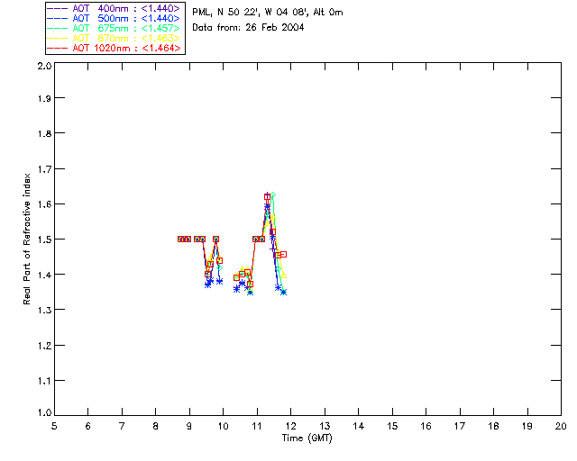Click the 14 hour x-axis label
The height and width of the screenshot is (461, 577).
[359, 426]
